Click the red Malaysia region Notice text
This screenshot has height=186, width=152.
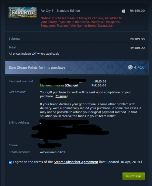81,22
